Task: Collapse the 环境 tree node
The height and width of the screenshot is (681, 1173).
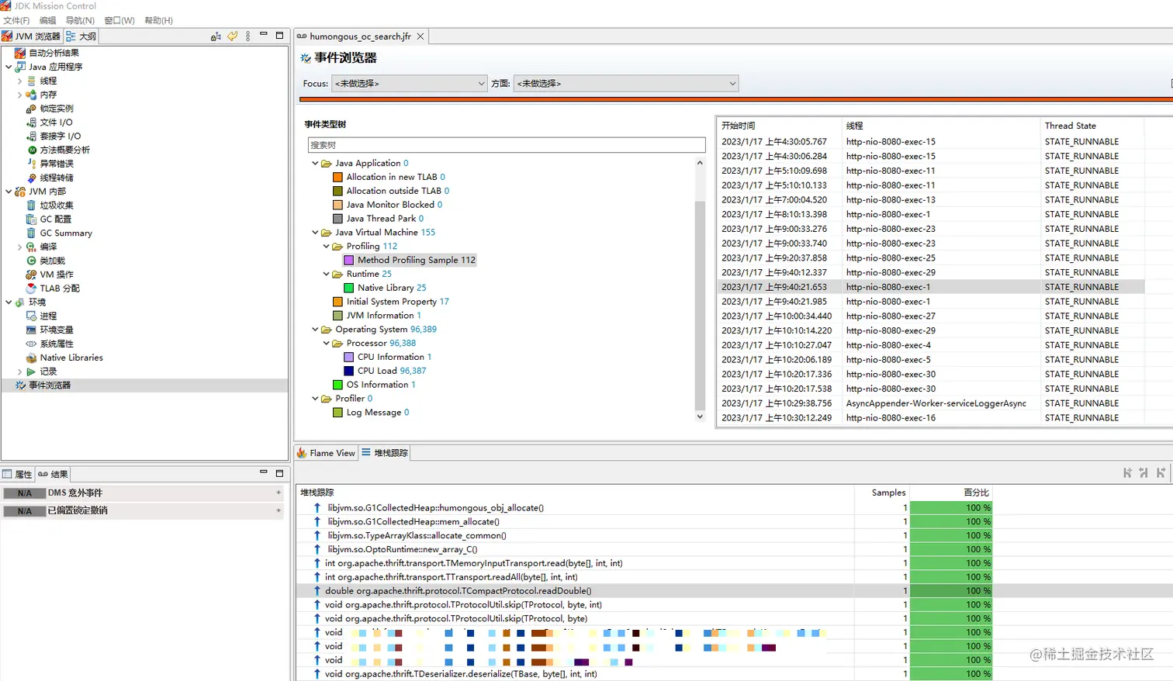Action: pyautogui.click(x=9, y=302)
